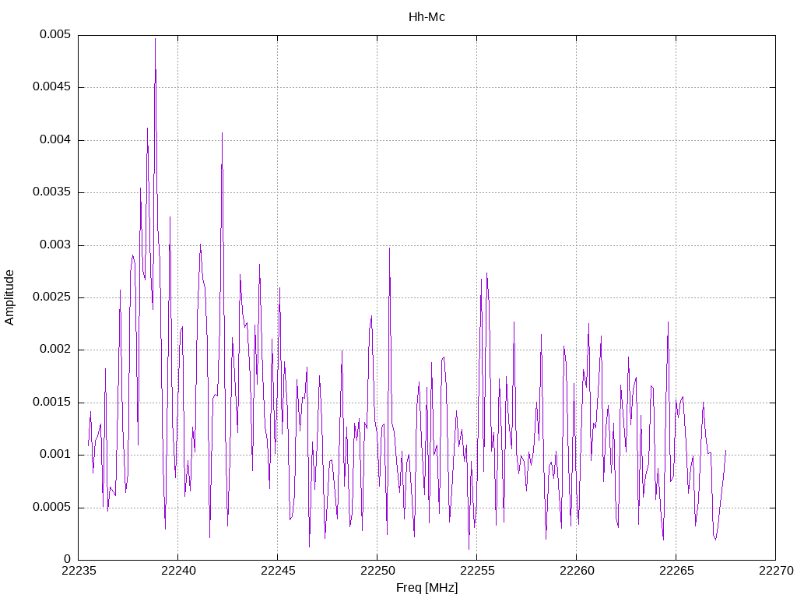Select the 0.0005 y-axis tick label

(48, 507)
